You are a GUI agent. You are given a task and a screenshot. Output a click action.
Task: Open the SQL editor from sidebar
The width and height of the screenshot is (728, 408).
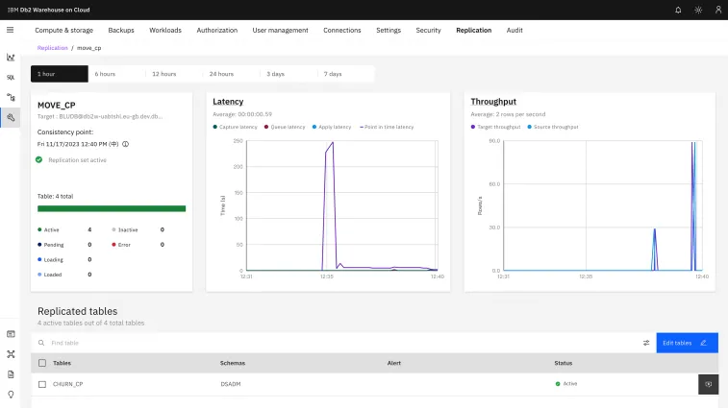[11, 77]
